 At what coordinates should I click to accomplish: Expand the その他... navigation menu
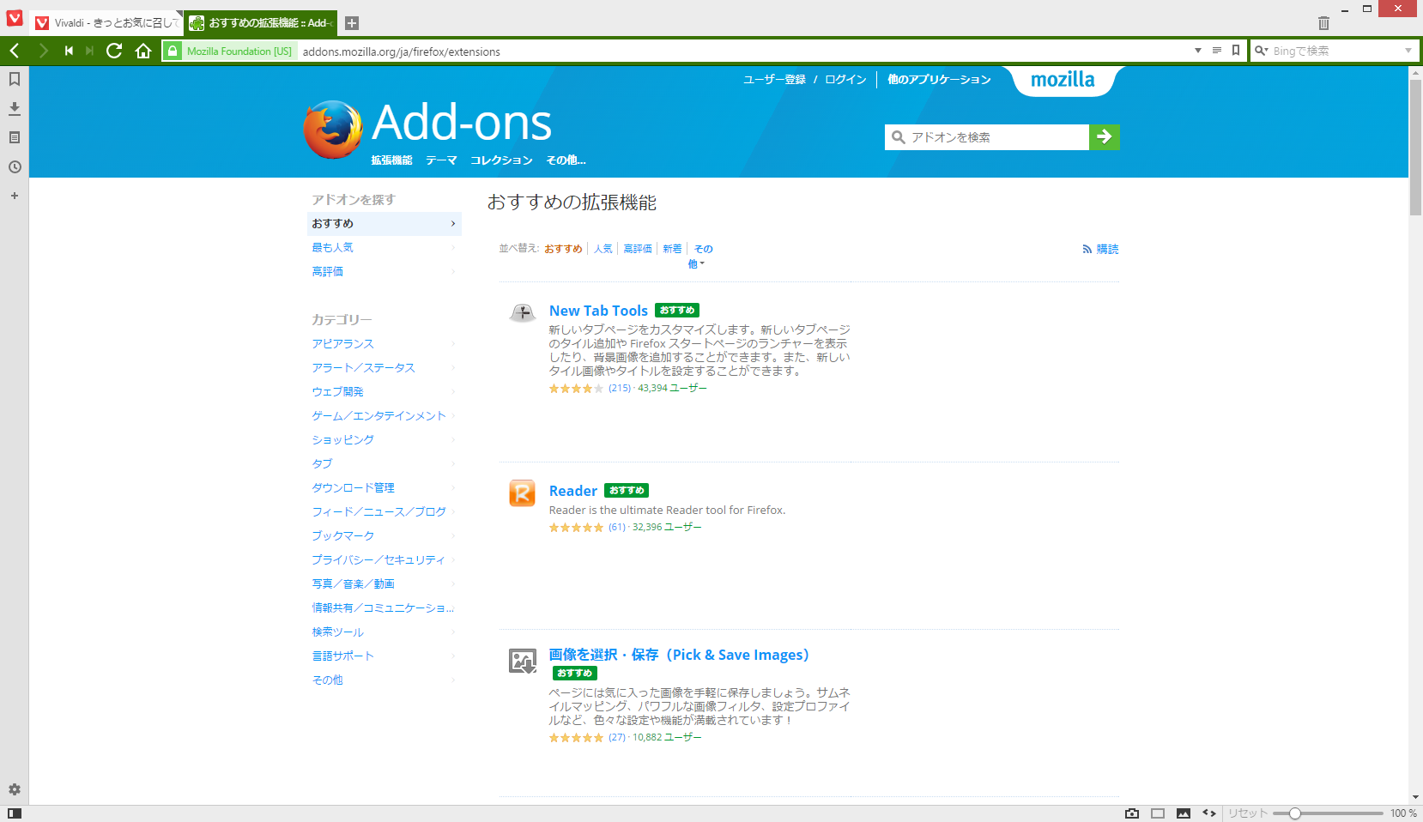tap(566, 160)
